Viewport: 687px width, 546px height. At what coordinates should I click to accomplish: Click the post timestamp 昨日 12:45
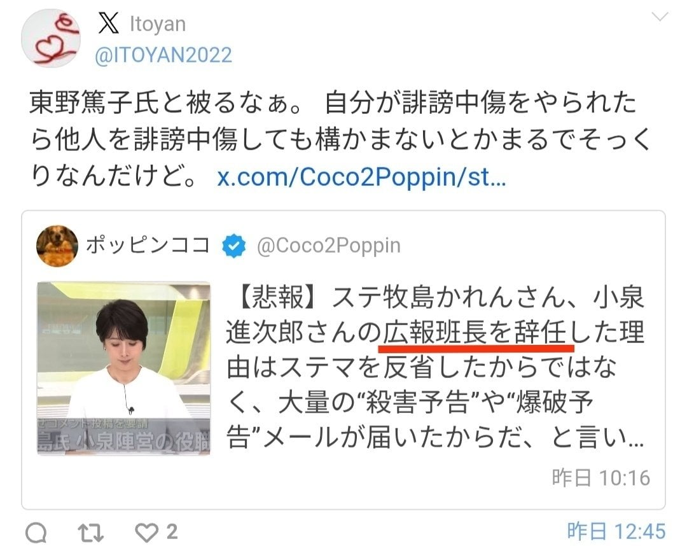[x=616, y=531]
